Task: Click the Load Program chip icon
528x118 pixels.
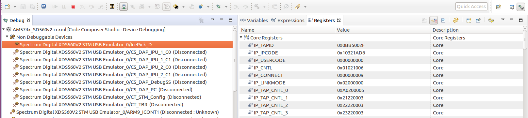Action: point(176,7)
